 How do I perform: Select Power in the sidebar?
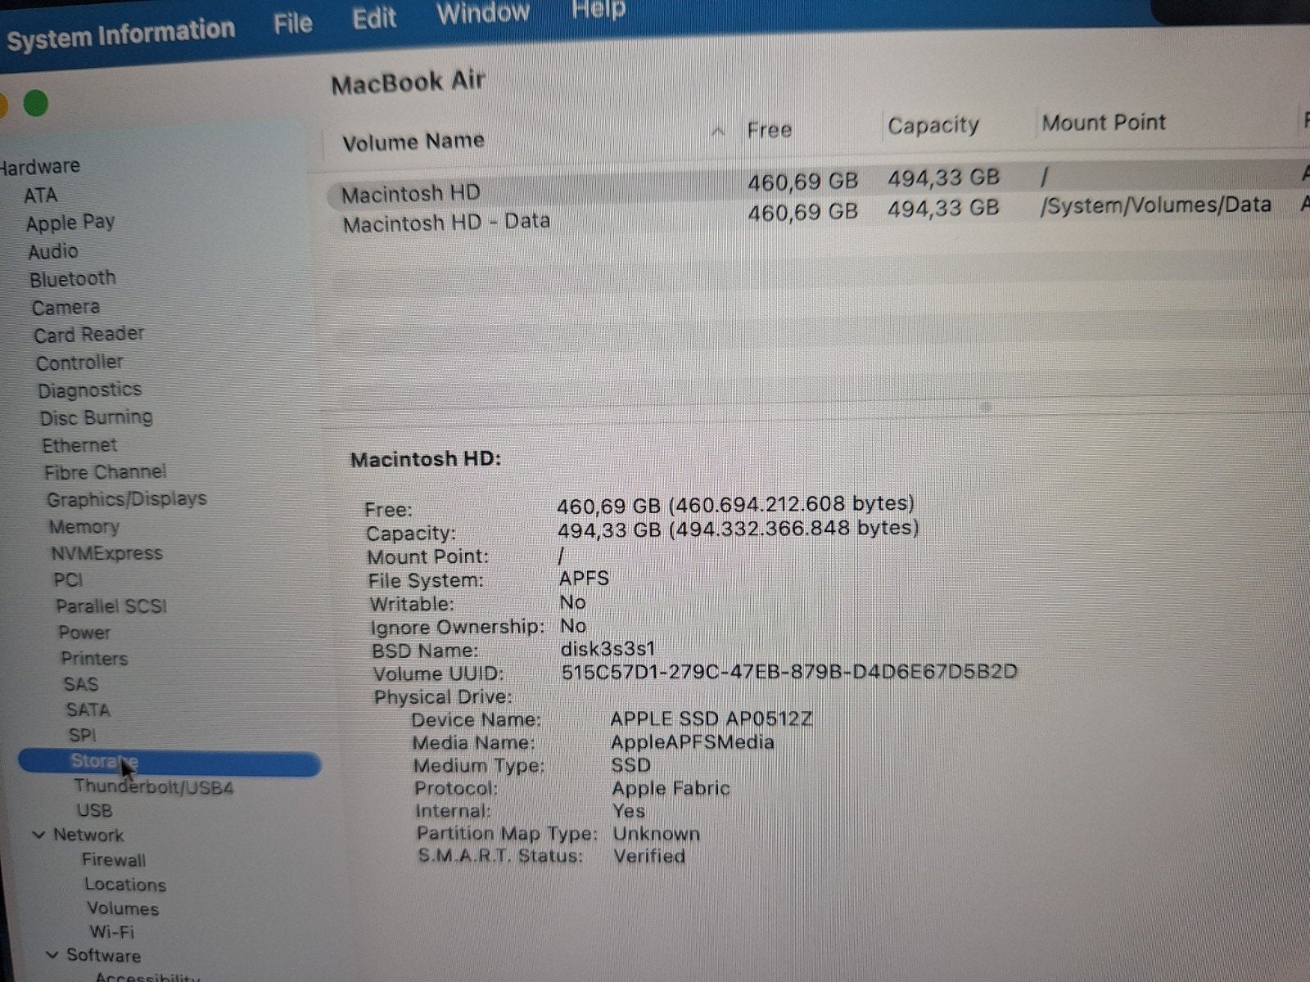84,633
